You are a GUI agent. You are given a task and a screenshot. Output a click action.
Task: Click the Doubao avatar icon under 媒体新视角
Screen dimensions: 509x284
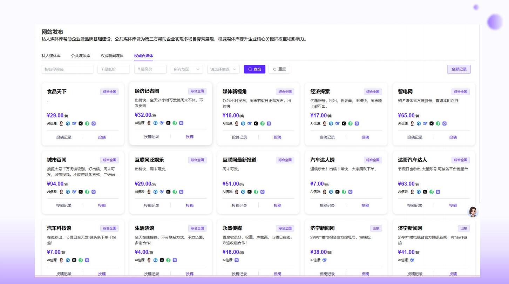pos(237,123)
